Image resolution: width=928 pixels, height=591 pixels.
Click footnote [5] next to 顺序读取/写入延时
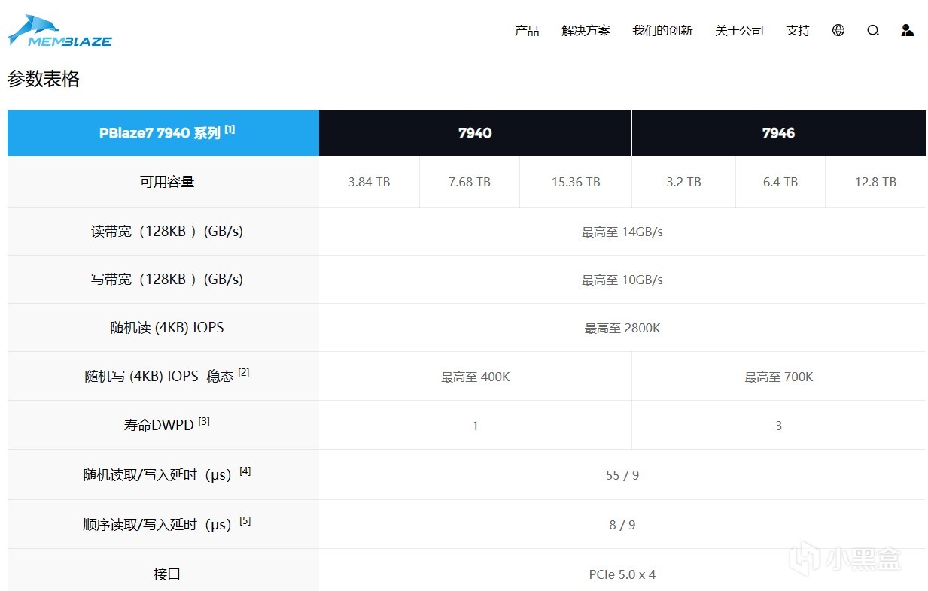(x=245, y=520)
